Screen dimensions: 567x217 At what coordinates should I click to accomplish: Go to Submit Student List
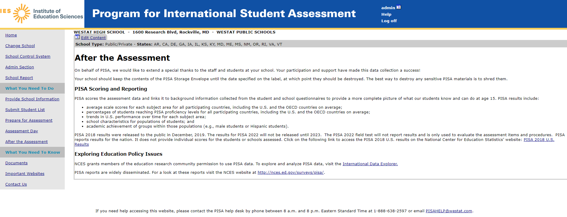coord(25,110)
